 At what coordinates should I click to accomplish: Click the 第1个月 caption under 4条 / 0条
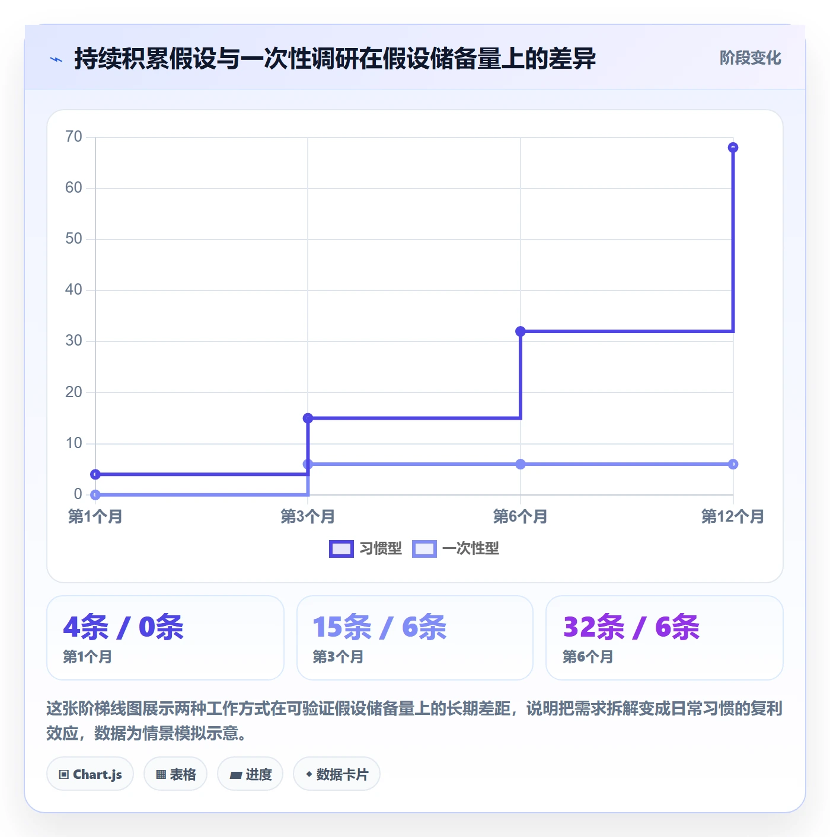pos(88,657)
